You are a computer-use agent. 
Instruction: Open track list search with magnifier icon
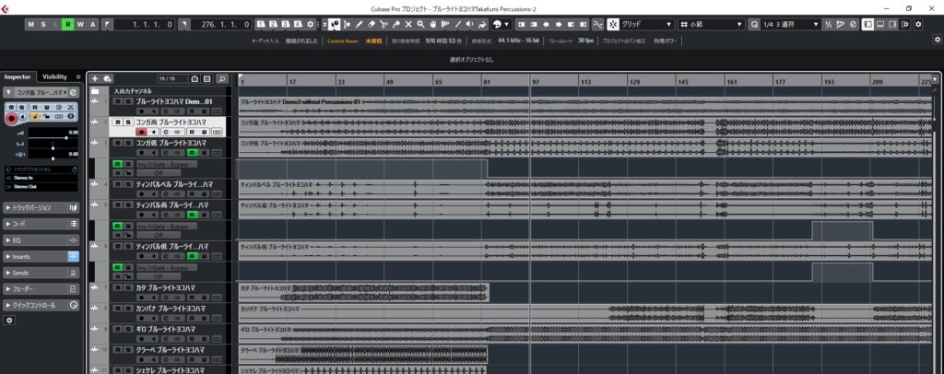click(222, 79)
